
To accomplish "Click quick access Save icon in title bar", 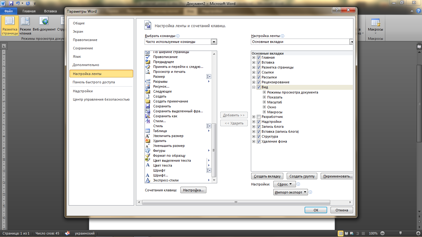I will click(11, 3).
